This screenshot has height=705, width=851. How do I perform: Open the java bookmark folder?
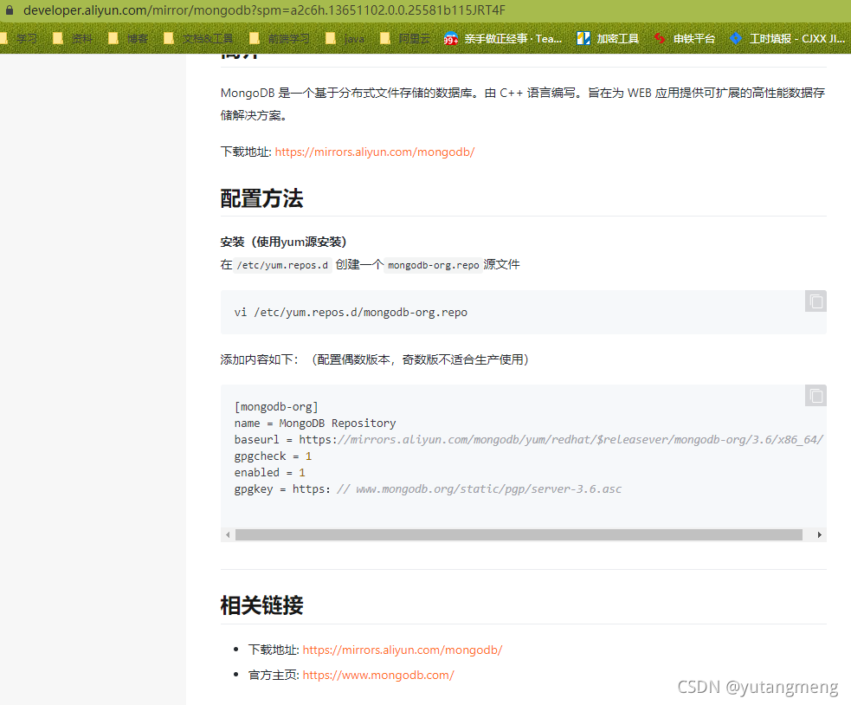coord(345,39)
